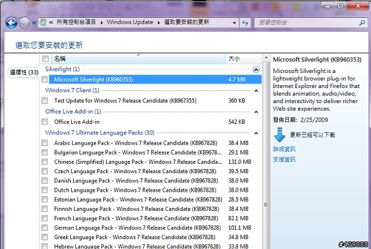Open the 詳細資訊 link
This screenshot has width=371, height=249.
(284, 149)
